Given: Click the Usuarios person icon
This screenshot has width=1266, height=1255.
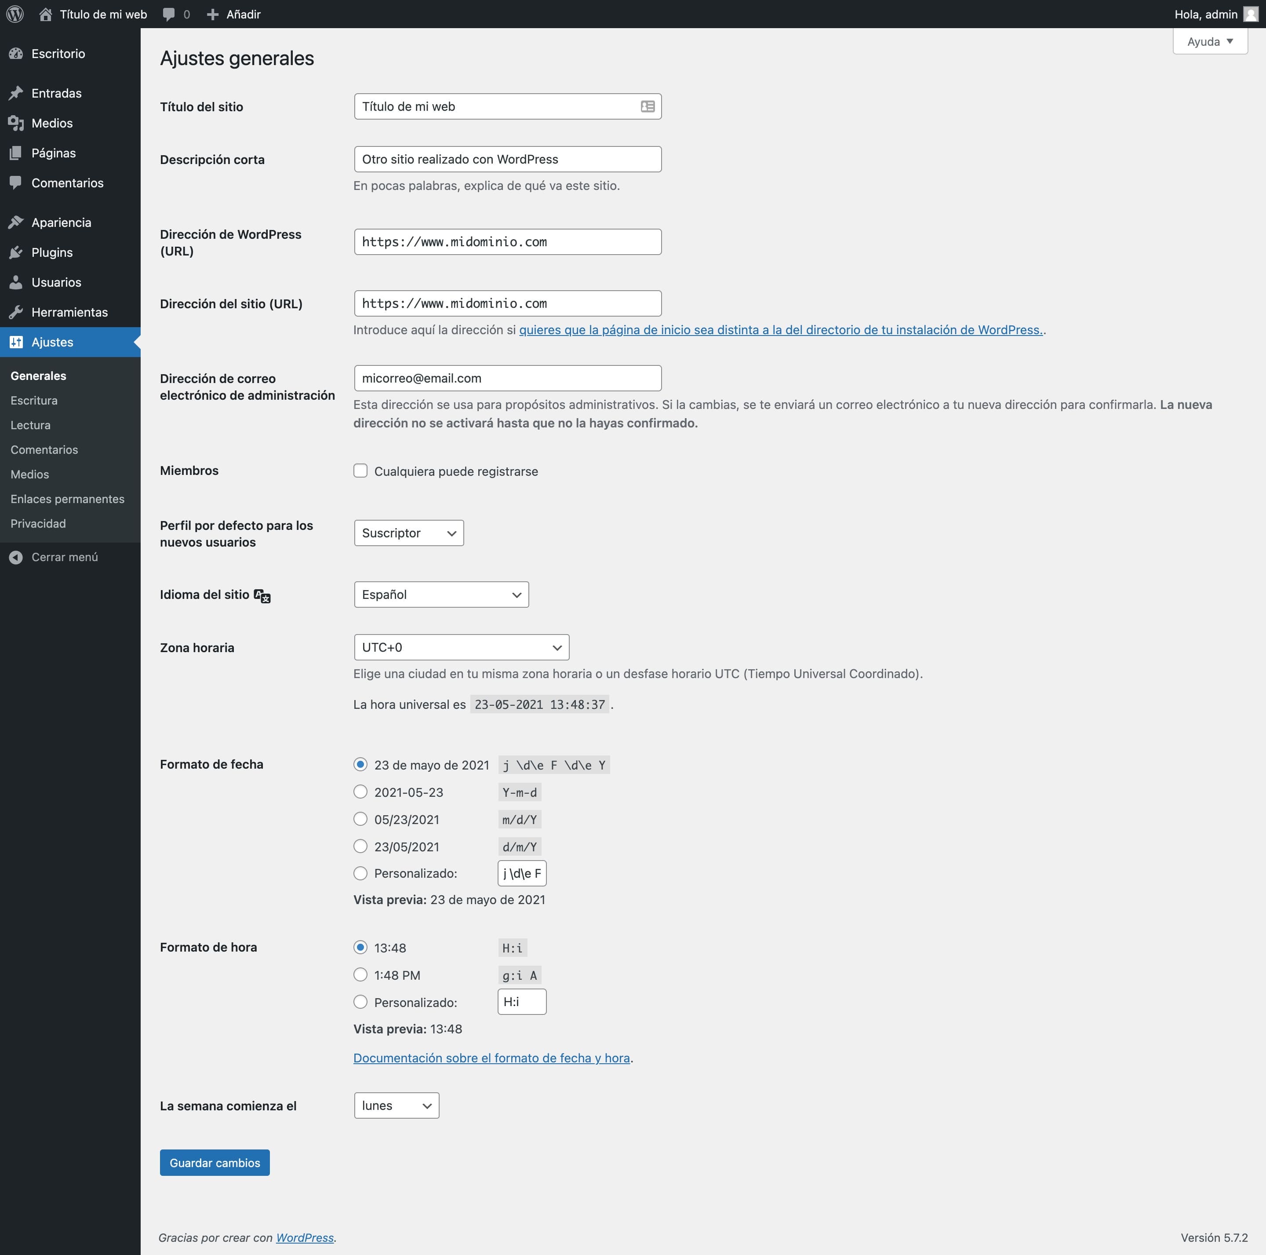Looking at the screenshot, I should [16, 282].
